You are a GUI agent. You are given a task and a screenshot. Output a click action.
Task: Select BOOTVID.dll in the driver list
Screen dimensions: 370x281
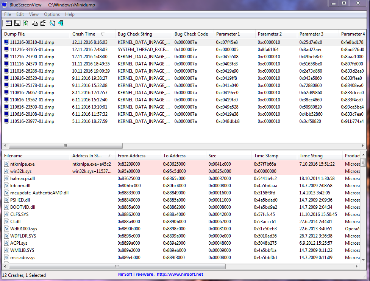pyautogui.click(x=23, y=207)
